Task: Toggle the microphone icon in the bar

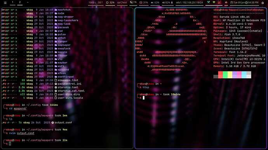Action: 172,3
